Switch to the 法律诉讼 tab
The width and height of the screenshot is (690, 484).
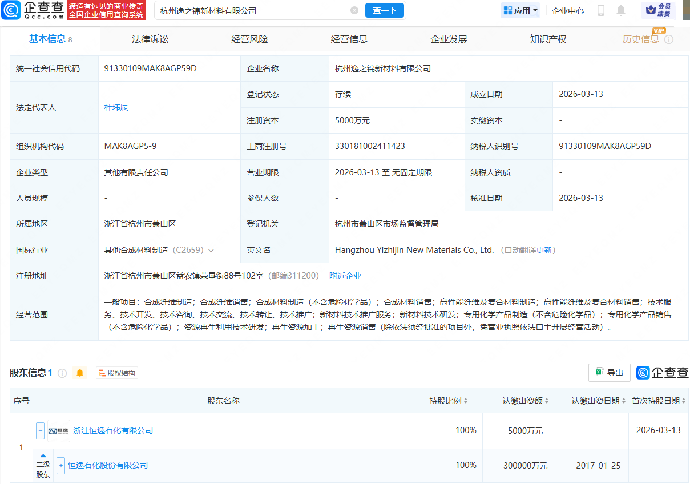tap(150, 39)
